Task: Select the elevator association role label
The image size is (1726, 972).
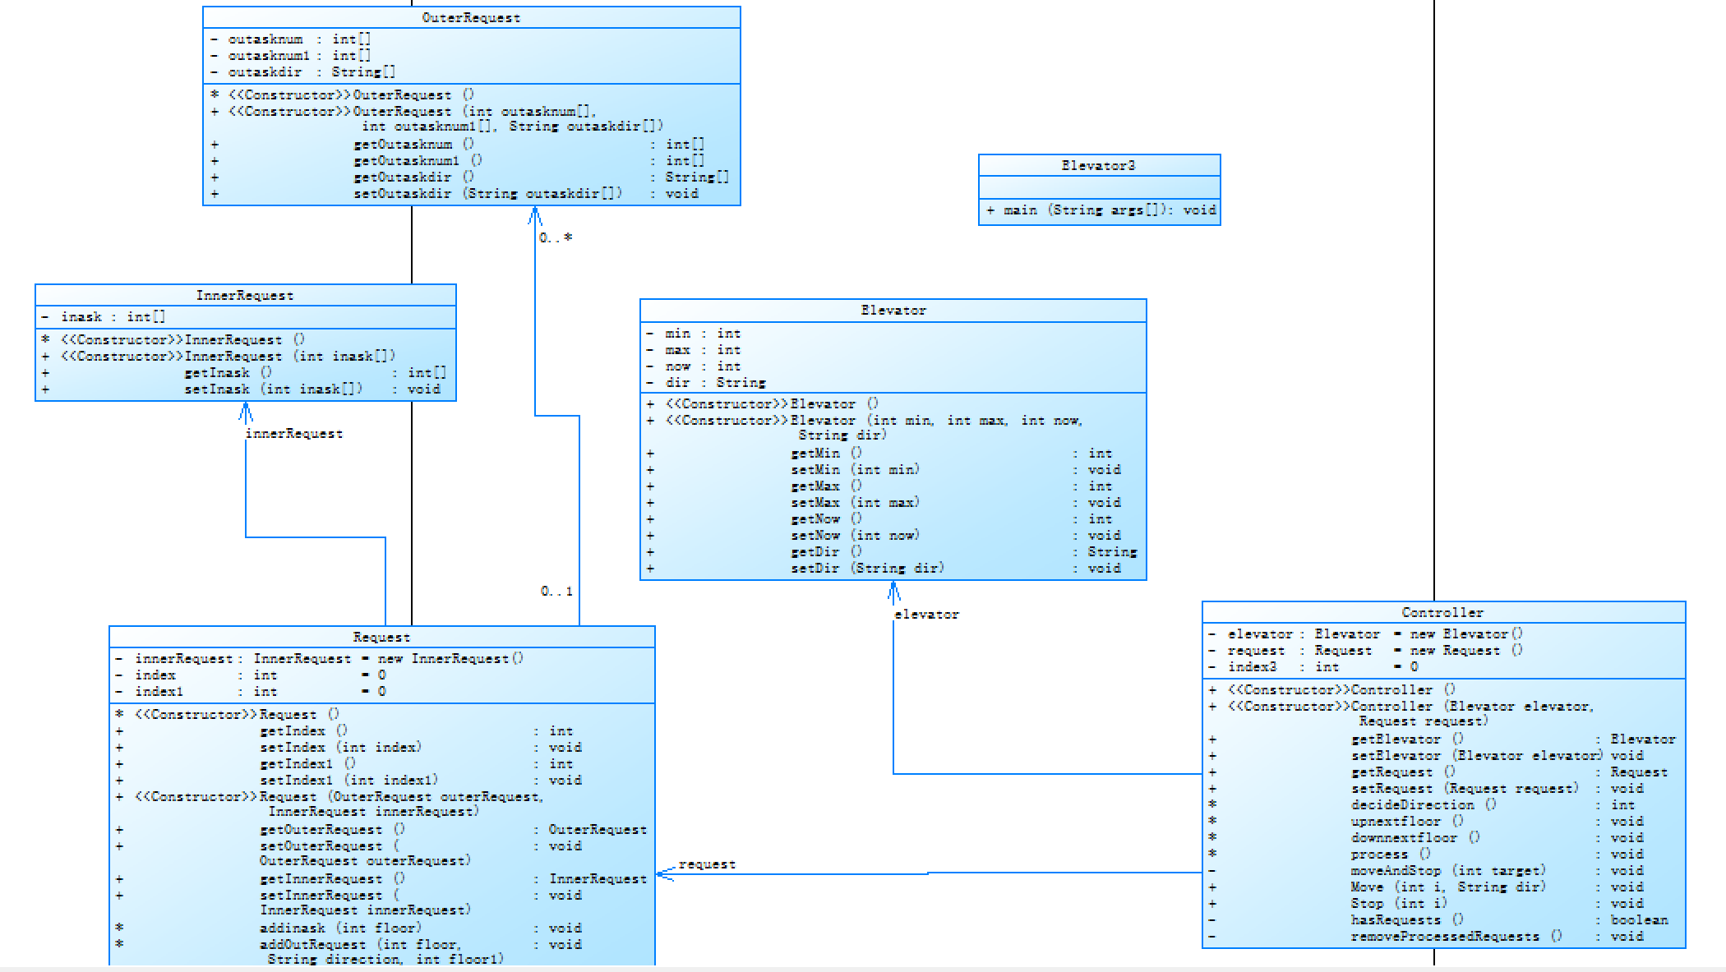Action: point(927,615)
